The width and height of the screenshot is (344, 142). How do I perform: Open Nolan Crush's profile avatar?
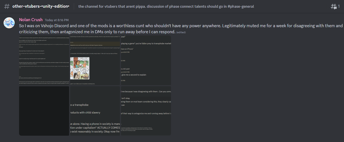(9, 23)
